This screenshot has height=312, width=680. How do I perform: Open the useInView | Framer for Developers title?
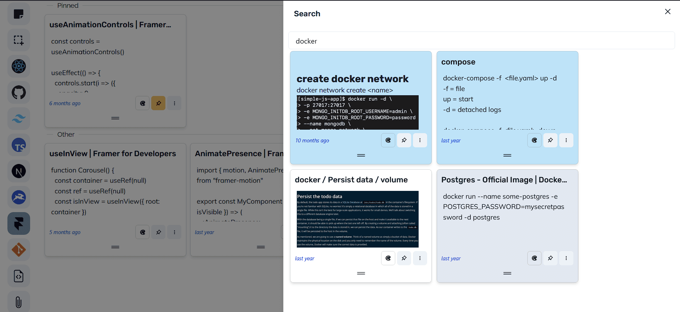[x=113, y=154]
